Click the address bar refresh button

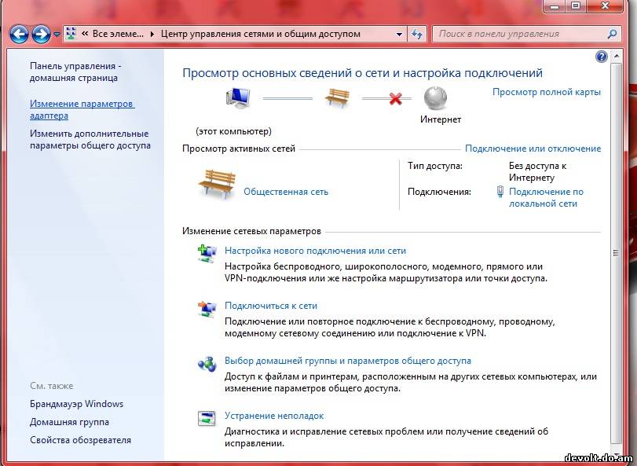417,34
